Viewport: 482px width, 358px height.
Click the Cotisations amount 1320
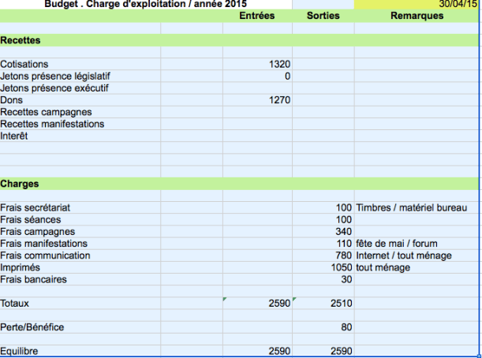click(279, 64)
